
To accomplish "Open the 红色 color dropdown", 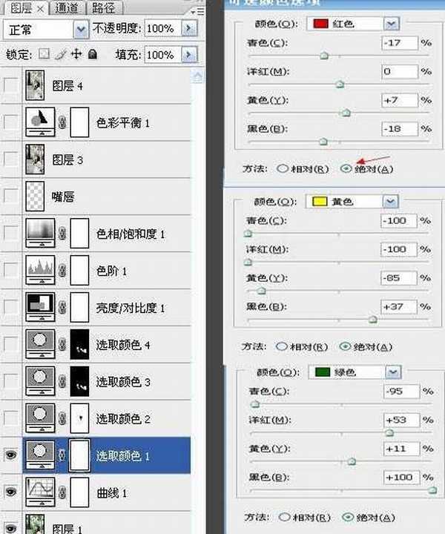I will coord(391,24).
